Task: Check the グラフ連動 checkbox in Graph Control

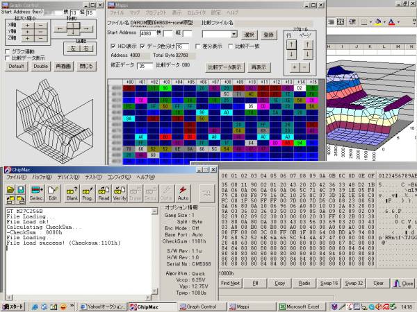Action: tap(8, 51)
